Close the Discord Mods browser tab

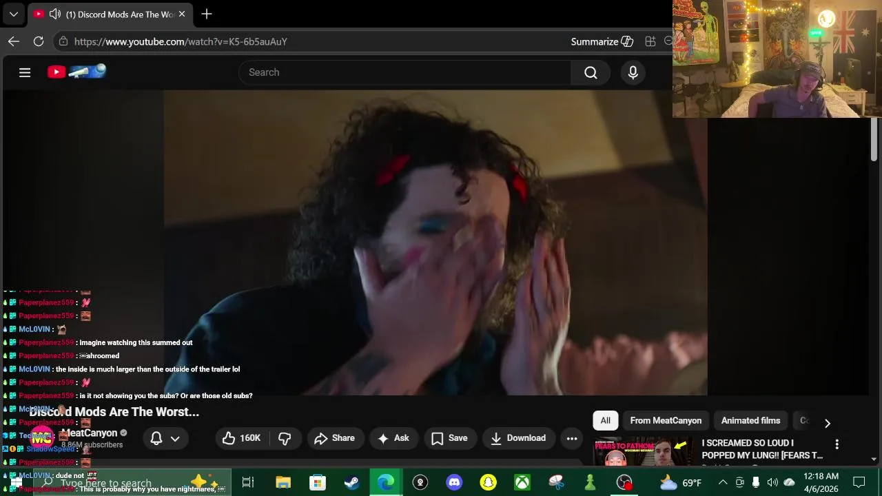coord(182,14)
